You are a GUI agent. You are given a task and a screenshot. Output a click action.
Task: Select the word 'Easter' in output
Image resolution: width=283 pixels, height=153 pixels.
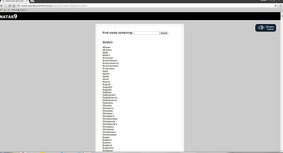(106, 137)
